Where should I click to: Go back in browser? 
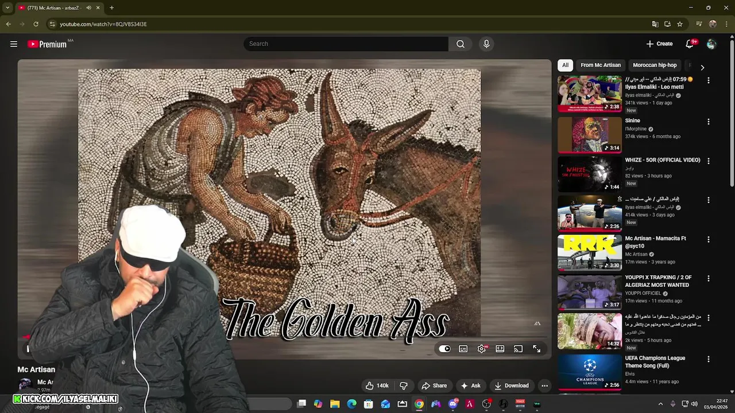8,24
